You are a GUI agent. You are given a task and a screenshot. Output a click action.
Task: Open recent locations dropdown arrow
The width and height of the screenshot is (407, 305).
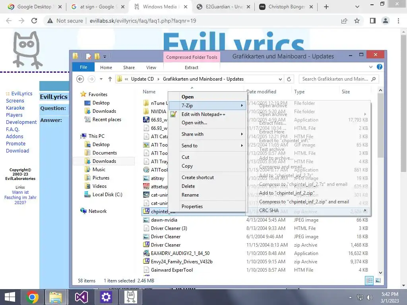101,79
